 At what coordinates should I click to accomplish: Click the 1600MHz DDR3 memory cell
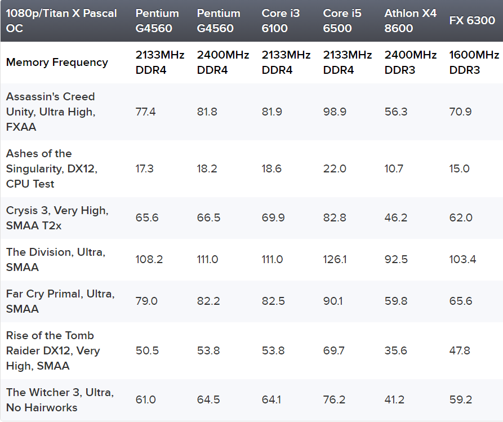click(x=474, y=63)
